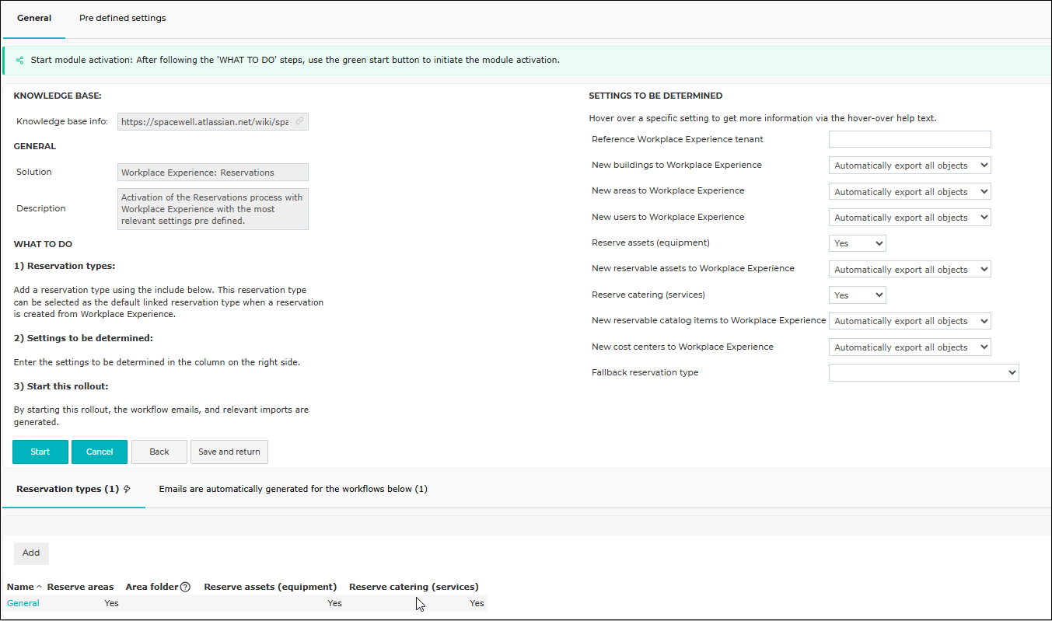Open the automatically generated Emails tab

pos(293,489)
